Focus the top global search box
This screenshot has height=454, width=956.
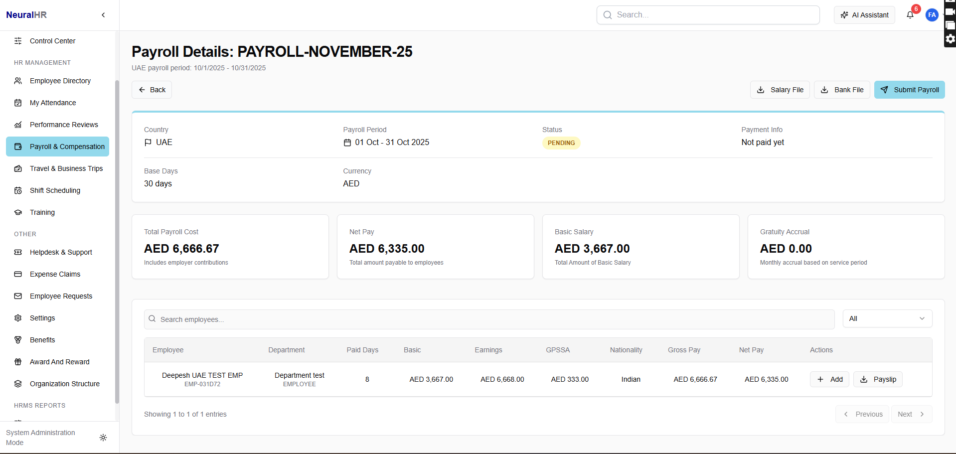pos(708,15)
